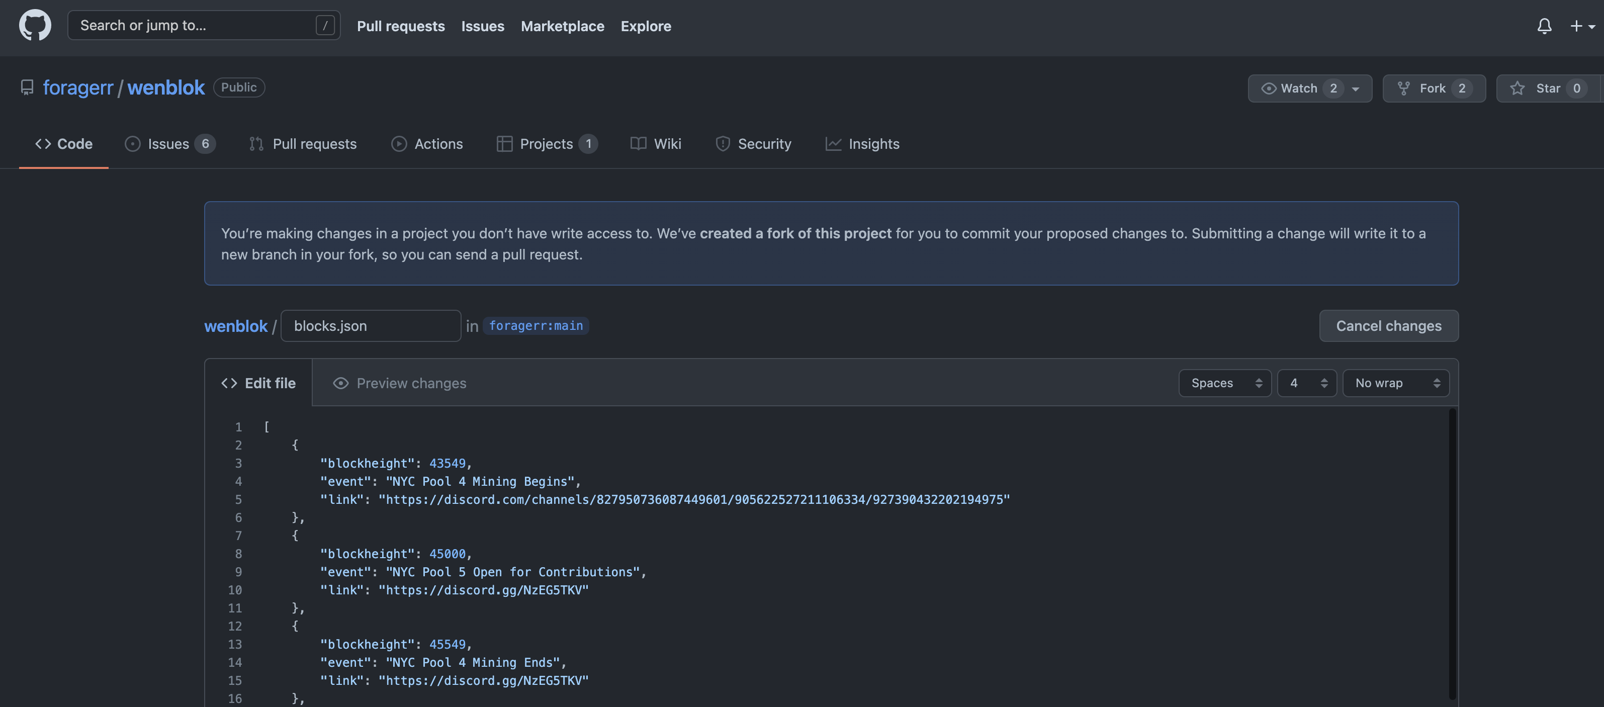This screenshot has height=707, width=1604.
Task: Click the Star count 0
Action: click(x=1577, y=89)
